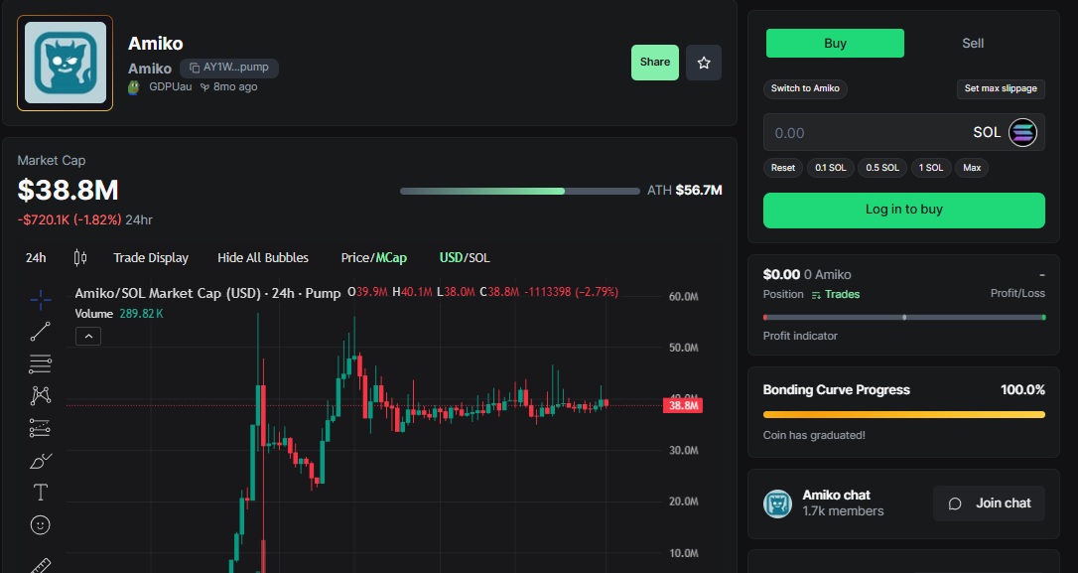This screenshot has width=1078, height=573.
Task: Click the candlestick chart style icon
Action: coord(81,257)
